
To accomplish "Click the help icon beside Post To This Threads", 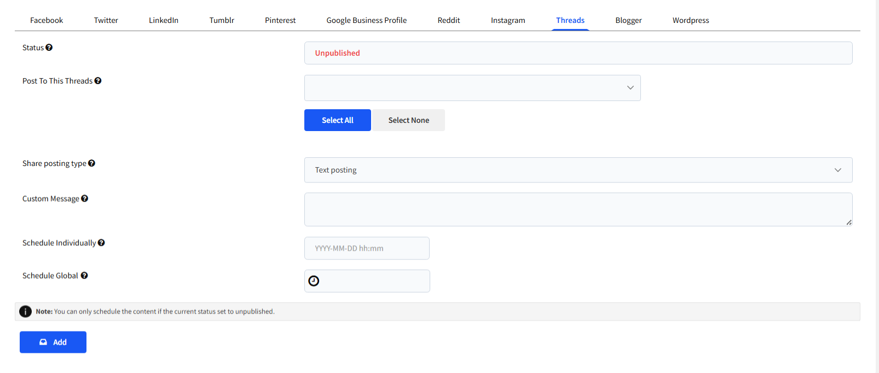I will pyautogui.click(x=98, y=81).
